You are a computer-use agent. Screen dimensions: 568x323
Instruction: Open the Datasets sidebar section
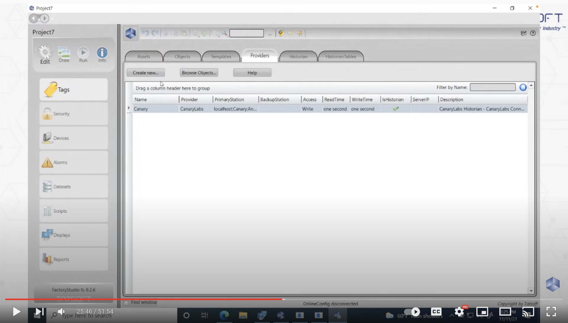74,187
